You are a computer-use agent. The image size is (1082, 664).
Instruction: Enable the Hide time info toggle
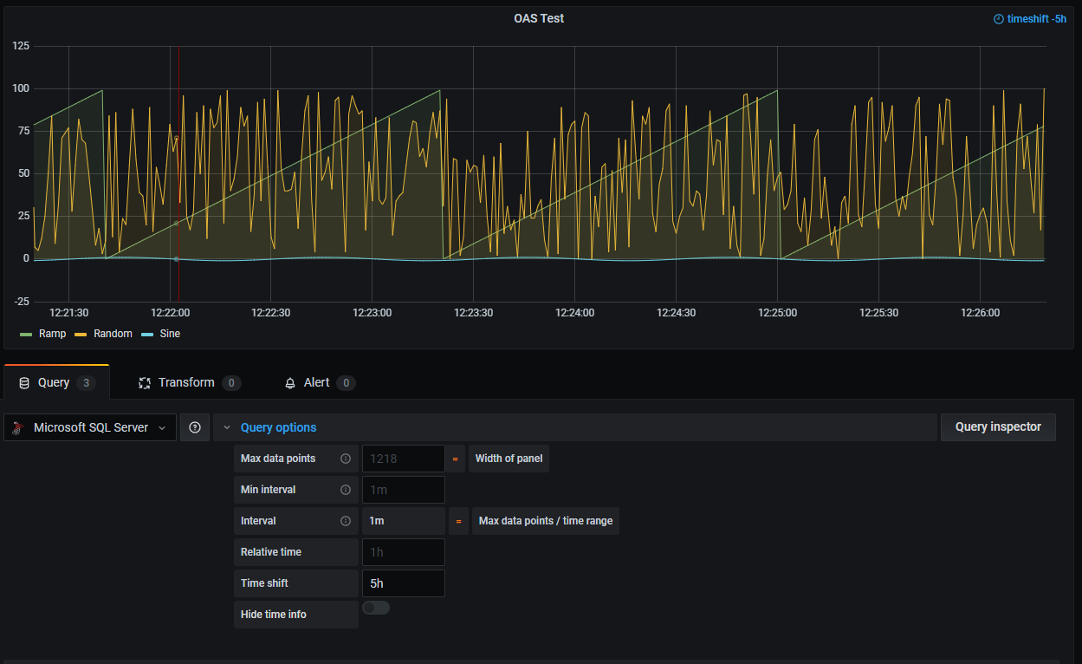(375, 607)
